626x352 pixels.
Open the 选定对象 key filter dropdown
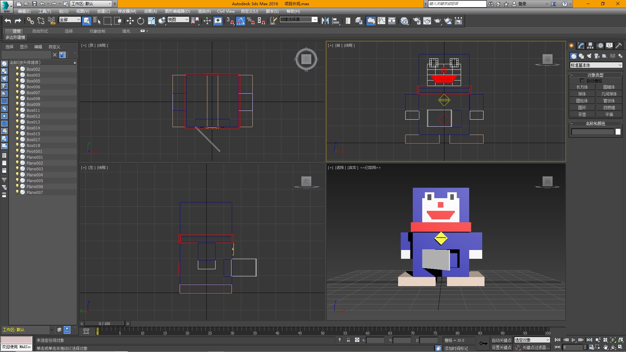pyautogui.click(x=532, y=340)
